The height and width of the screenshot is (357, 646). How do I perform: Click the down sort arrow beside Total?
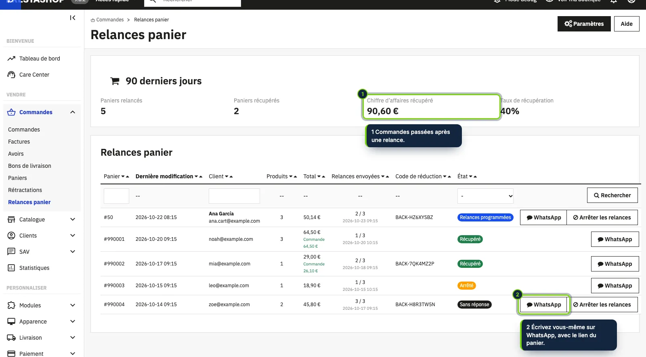pos(319,177)
